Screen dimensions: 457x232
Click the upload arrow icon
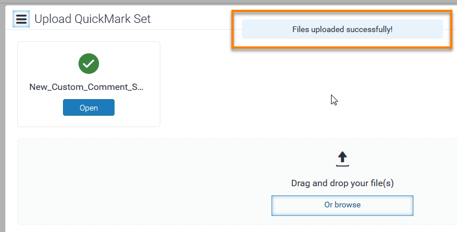[342, 159]
